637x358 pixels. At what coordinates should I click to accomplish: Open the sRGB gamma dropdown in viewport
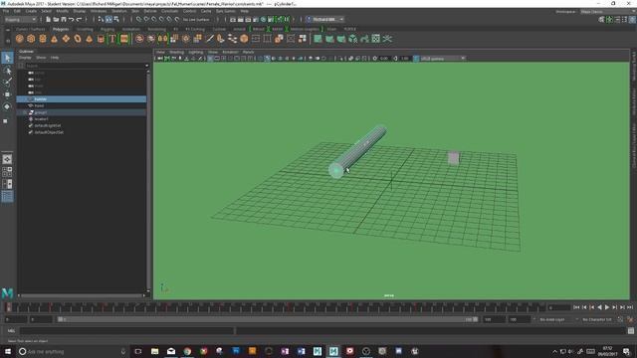pos(443,59)
